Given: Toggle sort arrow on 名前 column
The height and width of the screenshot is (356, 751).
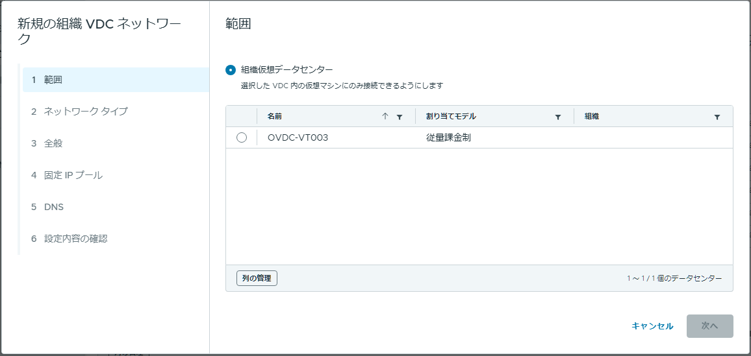Looking at the screenshot, I should coord(385,116).
